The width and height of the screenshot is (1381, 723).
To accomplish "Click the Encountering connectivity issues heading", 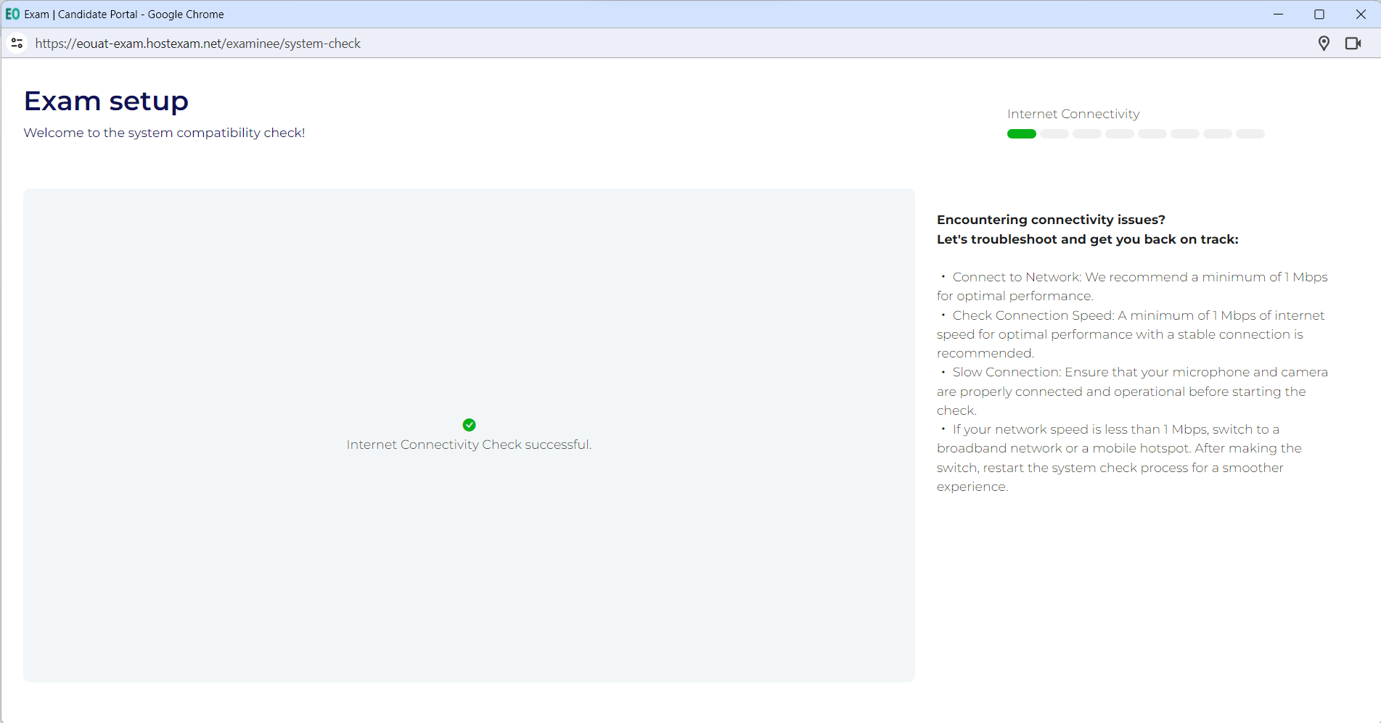I will 1050,220.
